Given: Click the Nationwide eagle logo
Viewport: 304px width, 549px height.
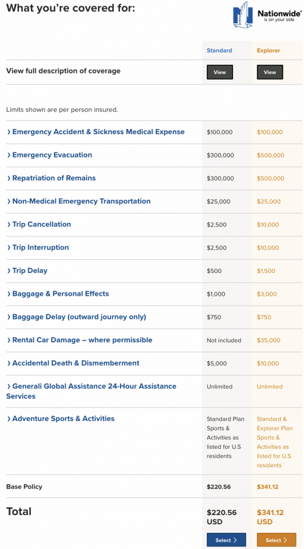Looking at the screenshot, I should click(x=243, y=16).
